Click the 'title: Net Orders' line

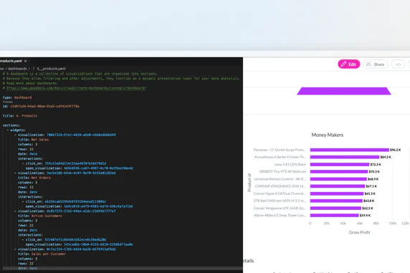(34, 178)
